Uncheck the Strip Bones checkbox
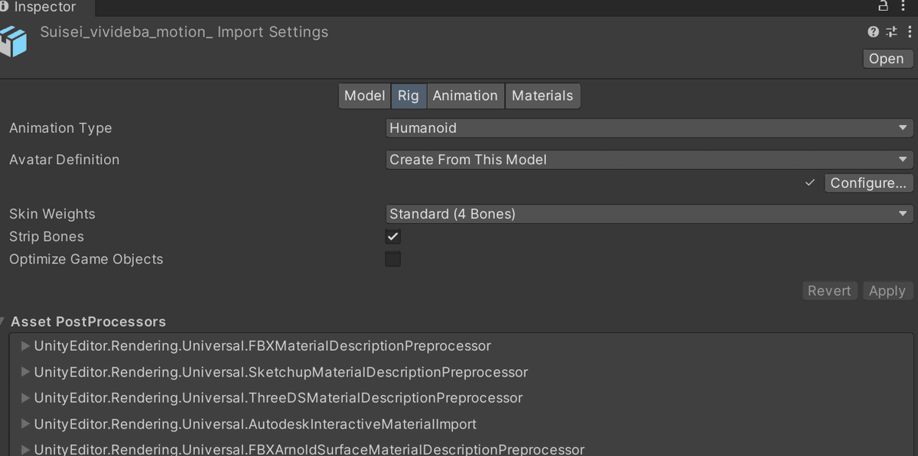The image size is (918, 456). pos(392,237)
